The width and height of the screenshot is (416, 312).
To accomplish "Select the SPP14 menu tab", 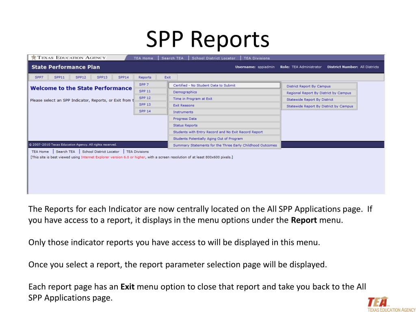I will pos(123,77).
